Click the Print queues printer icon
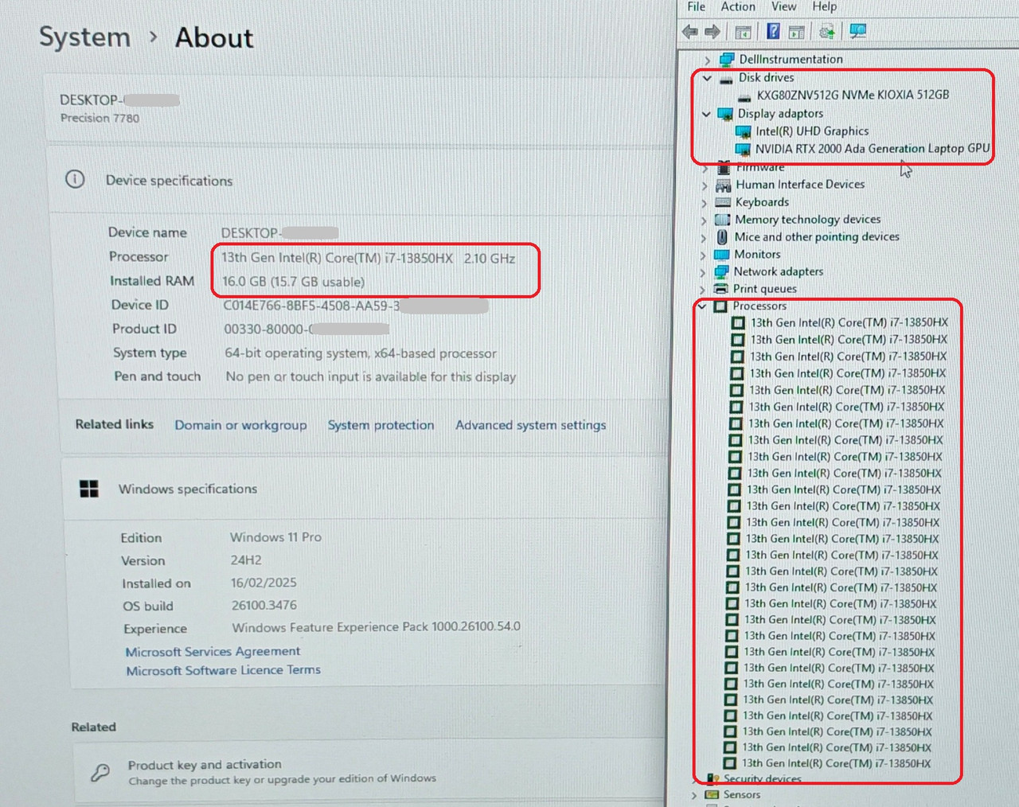 pyautogui.click(x=720, y=289)
